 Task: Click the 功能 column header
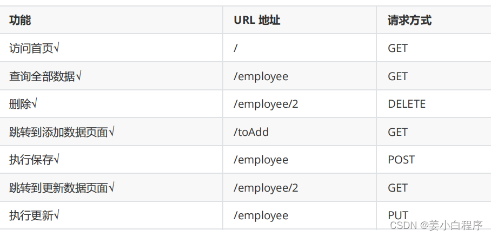[x=21, y=21]
